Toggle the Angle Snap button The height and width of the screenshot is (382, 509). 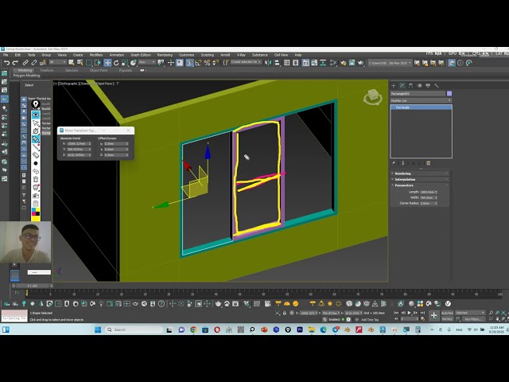point(198,63)
